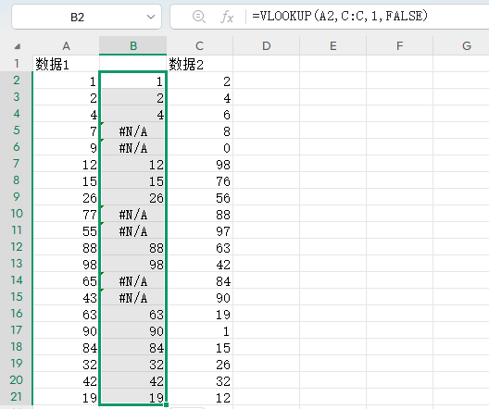Select column A header
Image resolution: width=489 pixels, height=409 pixels.
[x=66, y=46]
